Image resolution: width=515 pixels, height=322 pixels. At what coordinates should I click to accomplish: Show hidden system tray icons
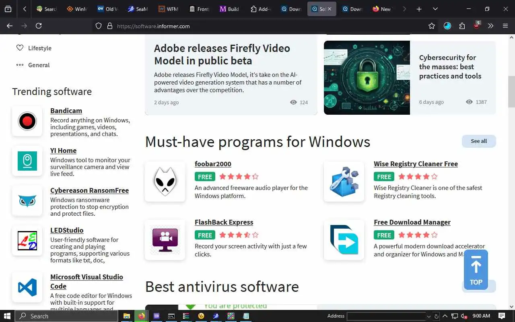coord(445,316)
